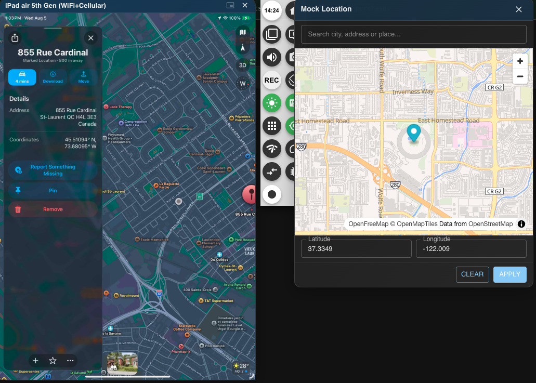
Task: Select the red dropped pin marker
Action: [x=251, y=194]
